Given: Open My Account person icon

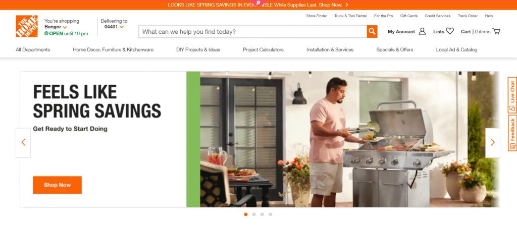Looking at the screenshot, I should [422, 31].
